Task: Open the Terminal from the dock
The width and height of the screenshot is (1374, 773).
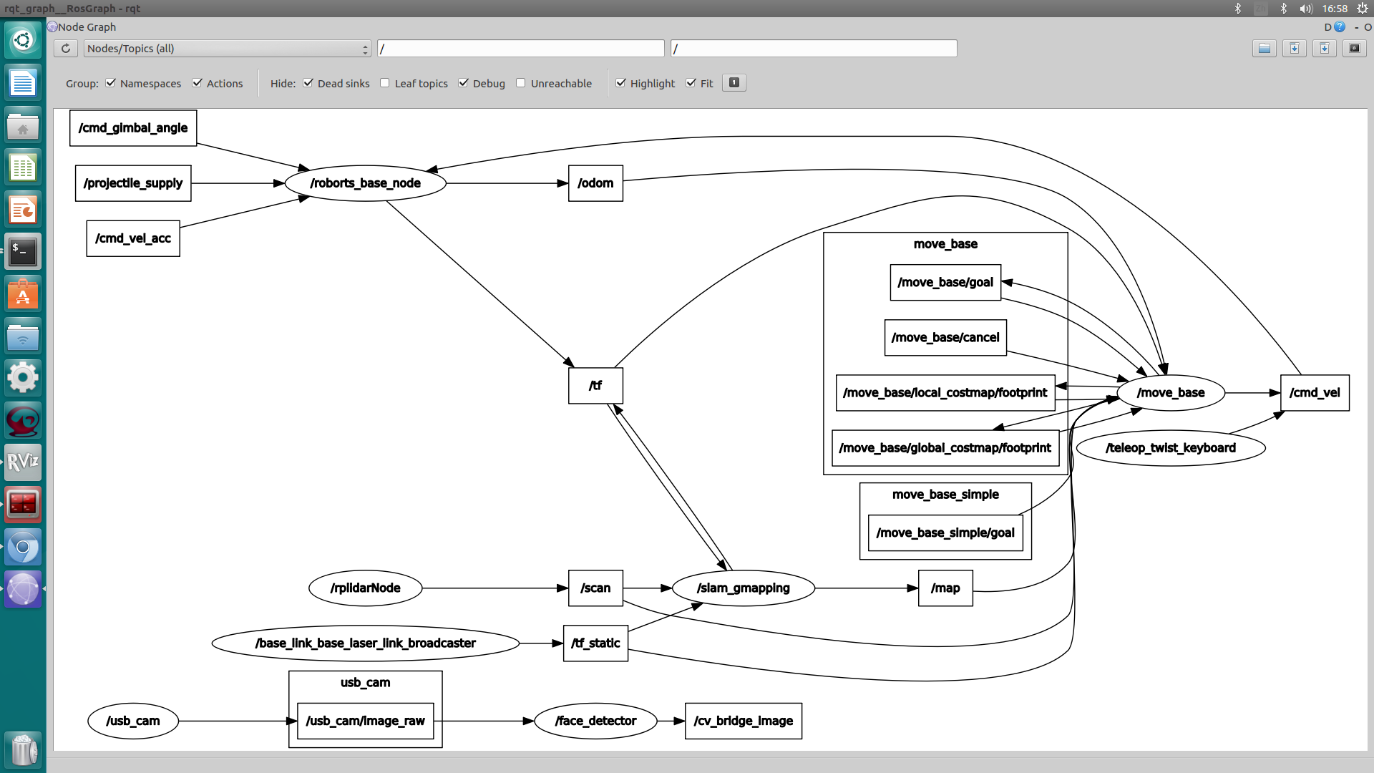Action: (x=23, y=252)
